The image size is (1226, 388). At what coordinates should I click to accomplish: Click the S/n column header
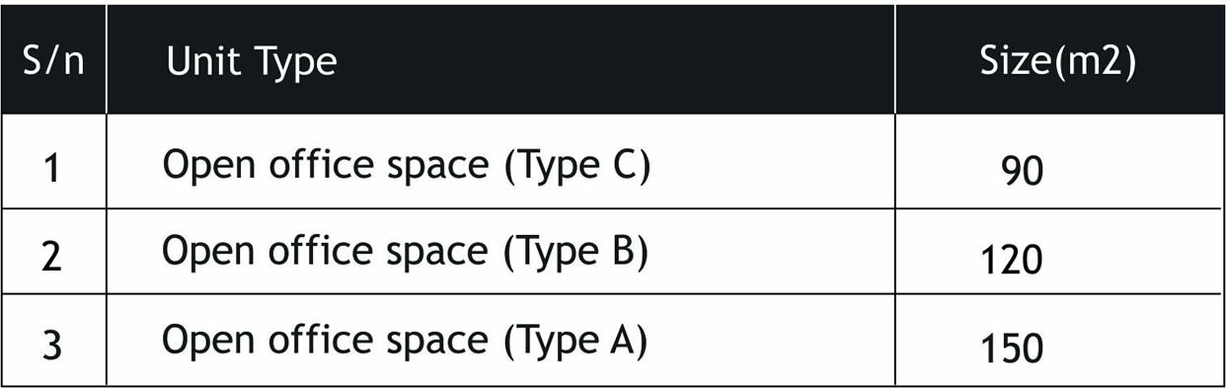pos(53,61)
